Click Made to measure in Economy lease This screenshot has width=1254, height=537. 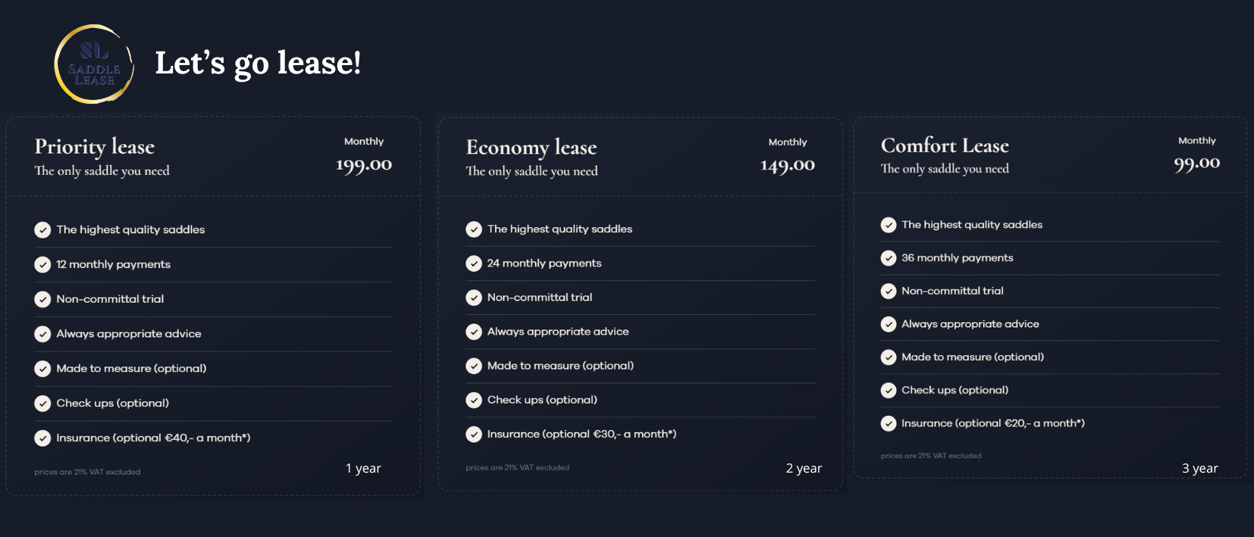(560, 366)
